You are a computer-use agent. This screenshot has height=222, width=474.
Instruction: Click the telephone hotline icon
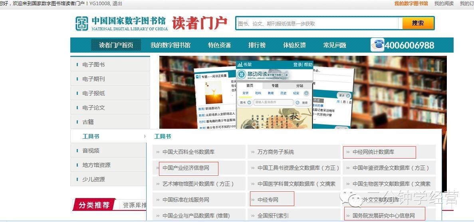point(377,45)
